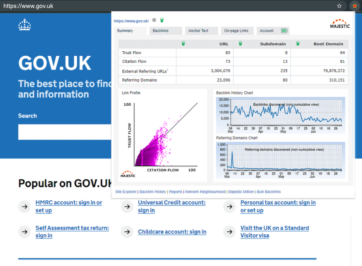Open the Majestic Million link
362x266 pixels.
click(x=241, y=192)
